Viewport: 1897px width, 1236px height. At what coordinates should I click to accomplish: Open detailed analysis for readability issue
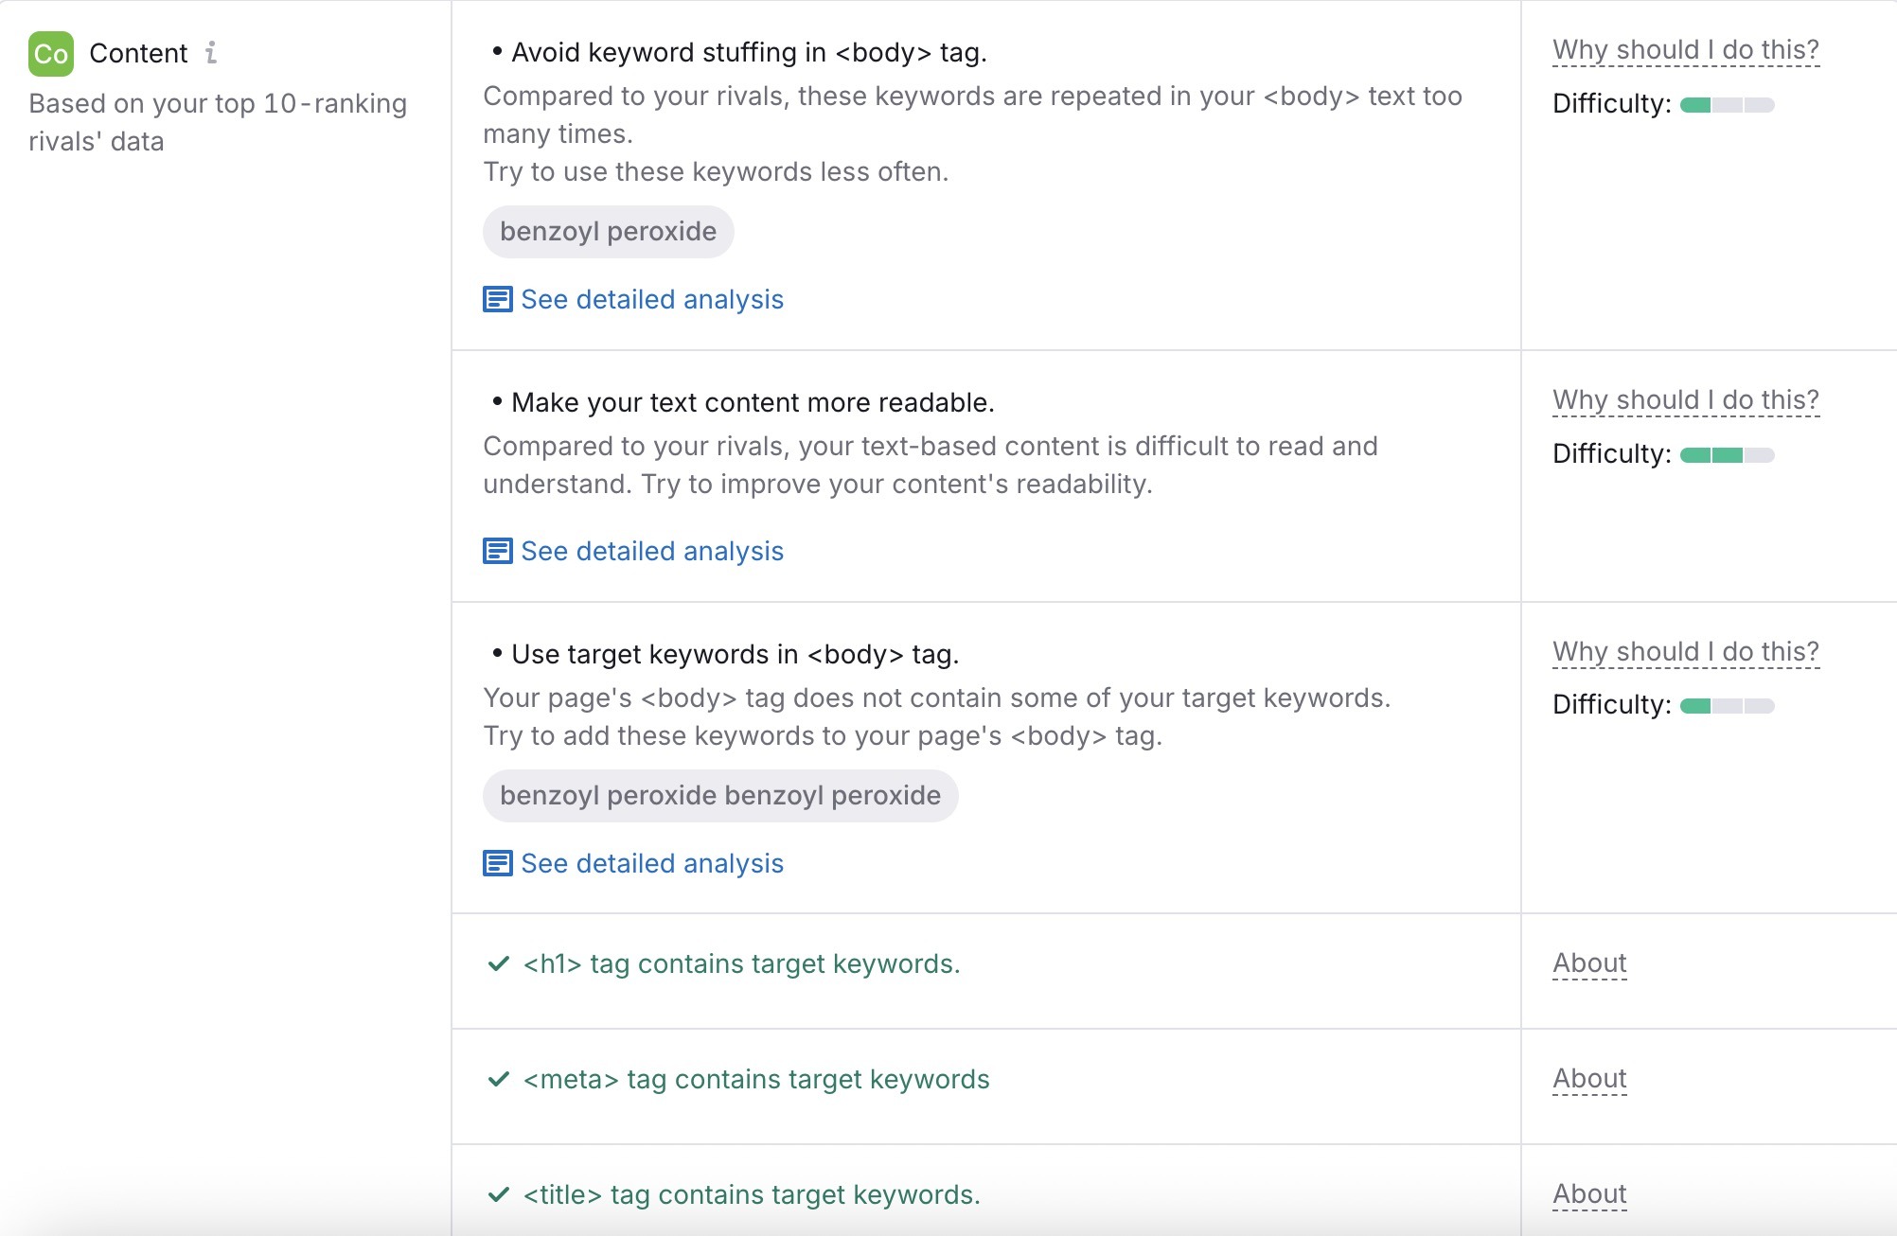point(651,551)
